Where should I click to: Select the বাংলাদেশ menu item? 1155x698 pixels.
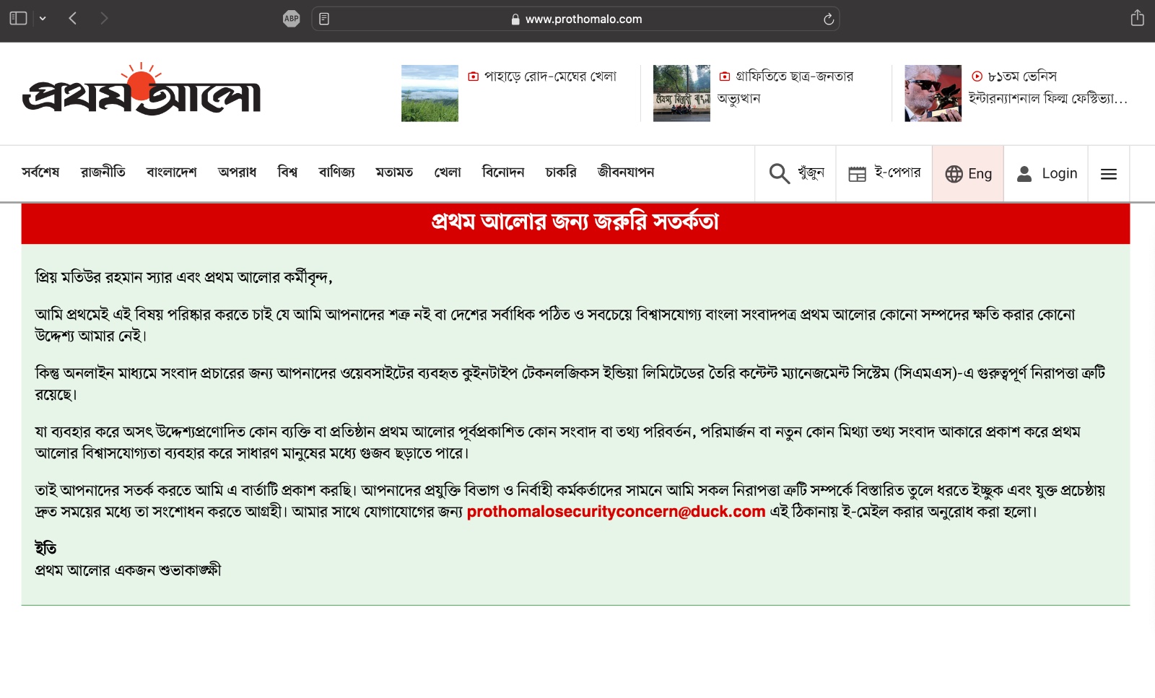[172, 173]
